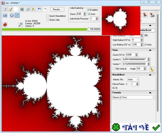Paste using the clipboard icon

[33, 9]
